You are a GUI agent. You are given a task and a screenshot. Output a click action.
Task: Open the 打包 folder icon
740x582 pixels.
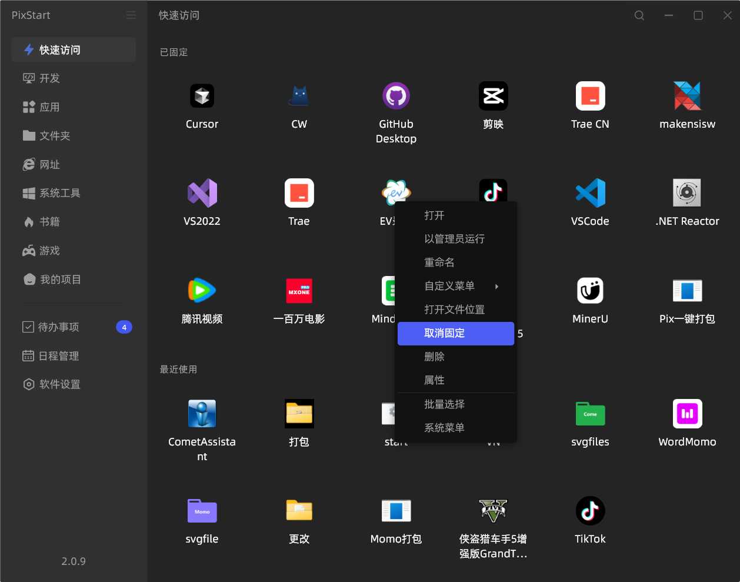point(299,414)
